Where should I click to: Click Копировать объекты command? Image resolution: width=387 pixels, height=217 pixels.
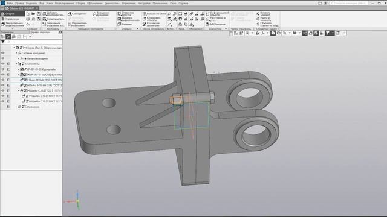pos(152,19)
